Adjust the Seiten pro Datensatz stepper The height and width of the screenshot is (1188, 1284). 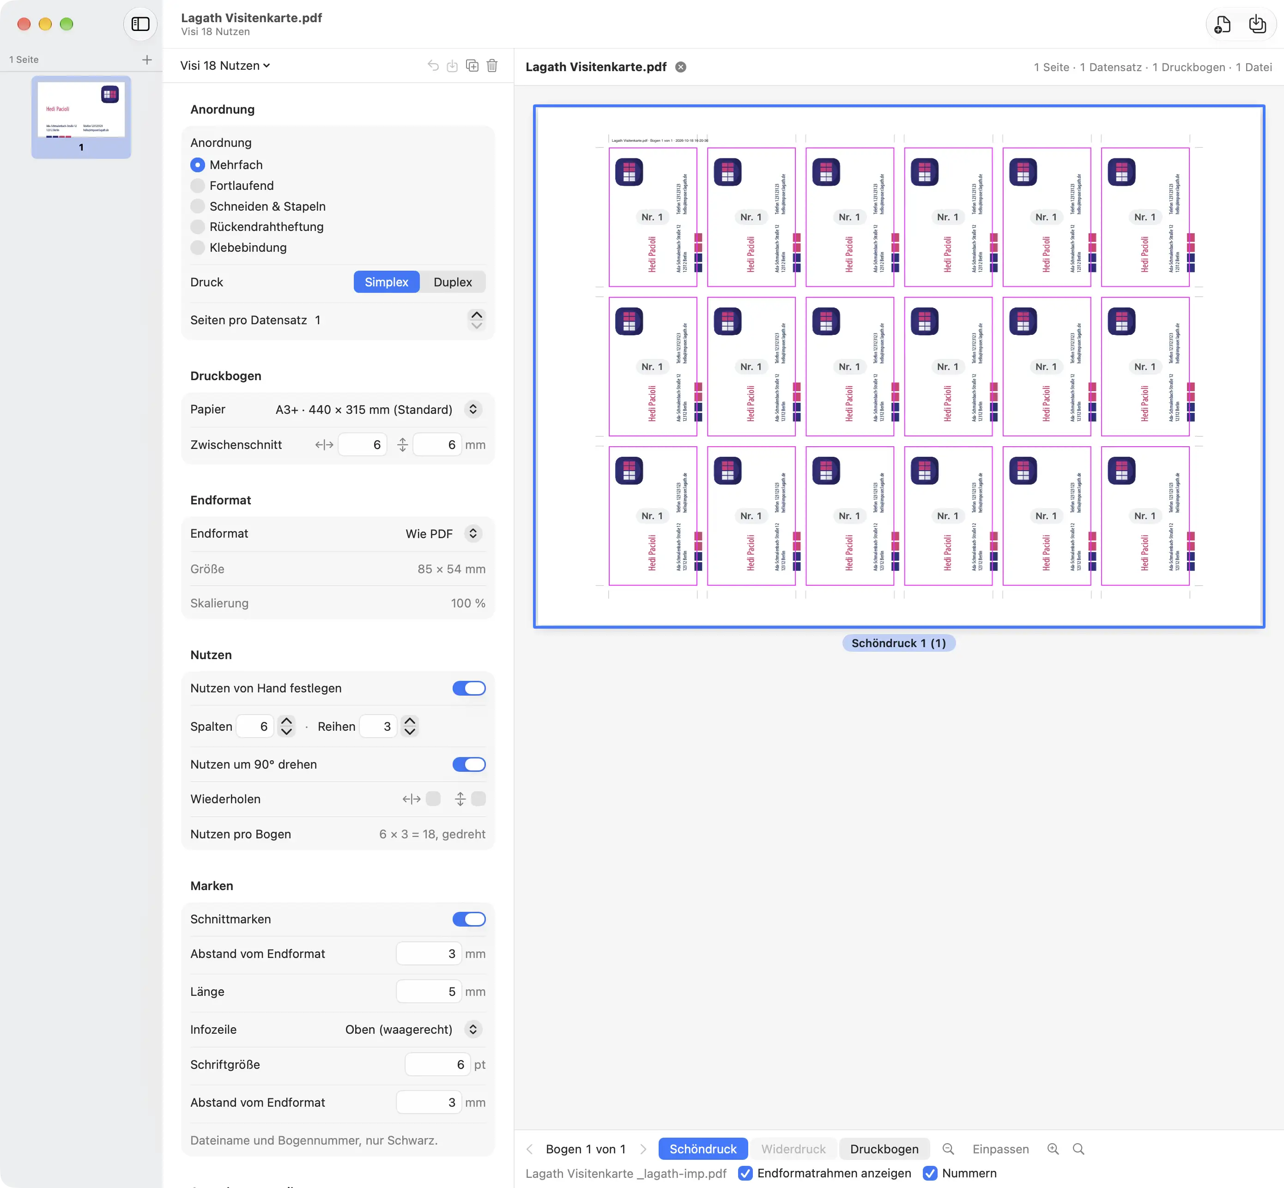click(477, 320)
